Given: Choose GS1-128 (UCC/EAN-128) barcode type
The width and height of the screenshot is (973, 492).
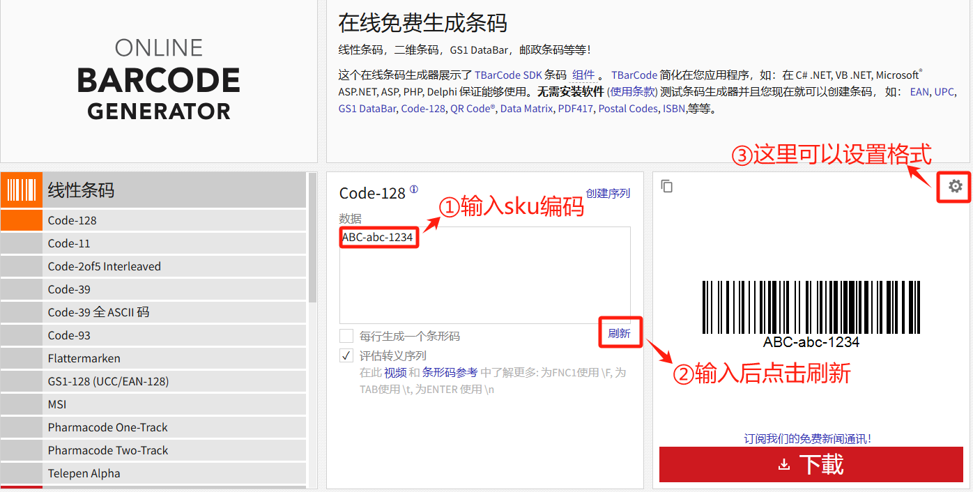Looking at the screenshot, I should 108,381.
